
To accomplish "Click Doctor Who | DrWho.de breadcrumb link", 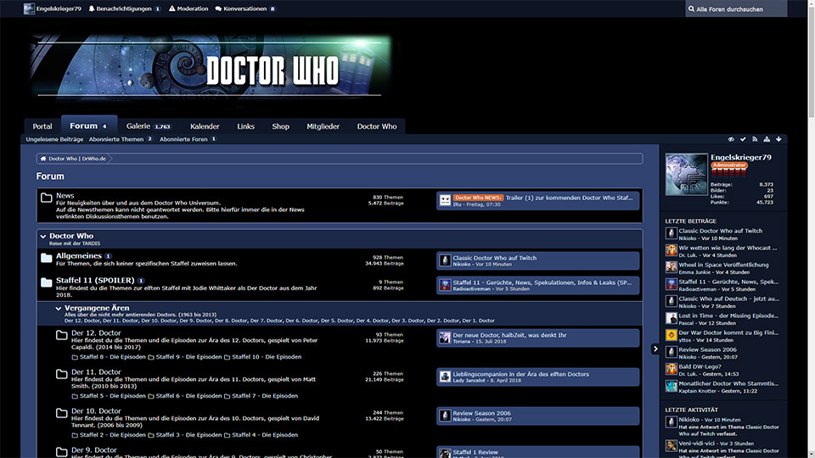I will coord(77,159).
